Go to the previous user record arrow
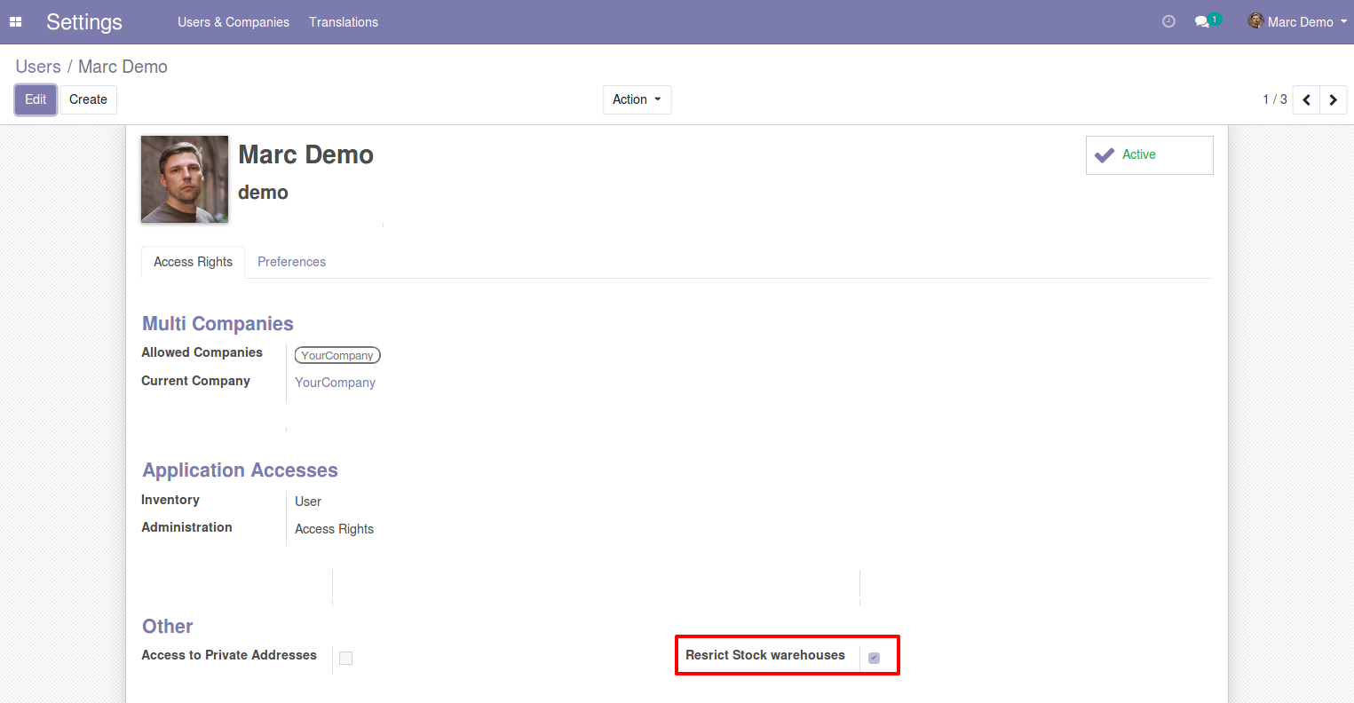This screenshot has width=1354, height=703. [x=1306, y=100]
